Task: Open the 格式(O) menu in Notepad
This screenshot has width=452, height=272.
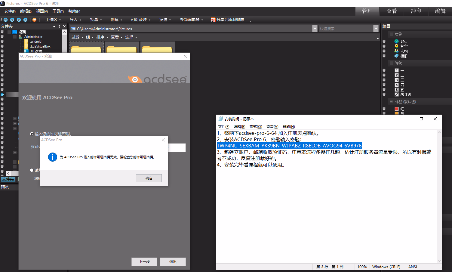Action: pos(256,127)
